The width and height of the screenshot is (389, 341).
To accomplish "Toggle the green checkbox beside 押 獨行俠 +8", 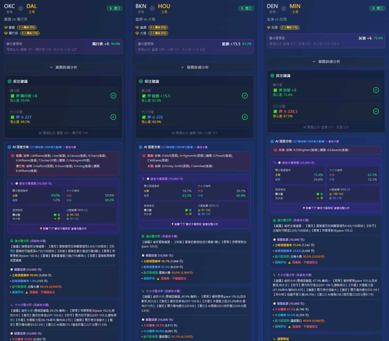I will (x=12, y=96).
